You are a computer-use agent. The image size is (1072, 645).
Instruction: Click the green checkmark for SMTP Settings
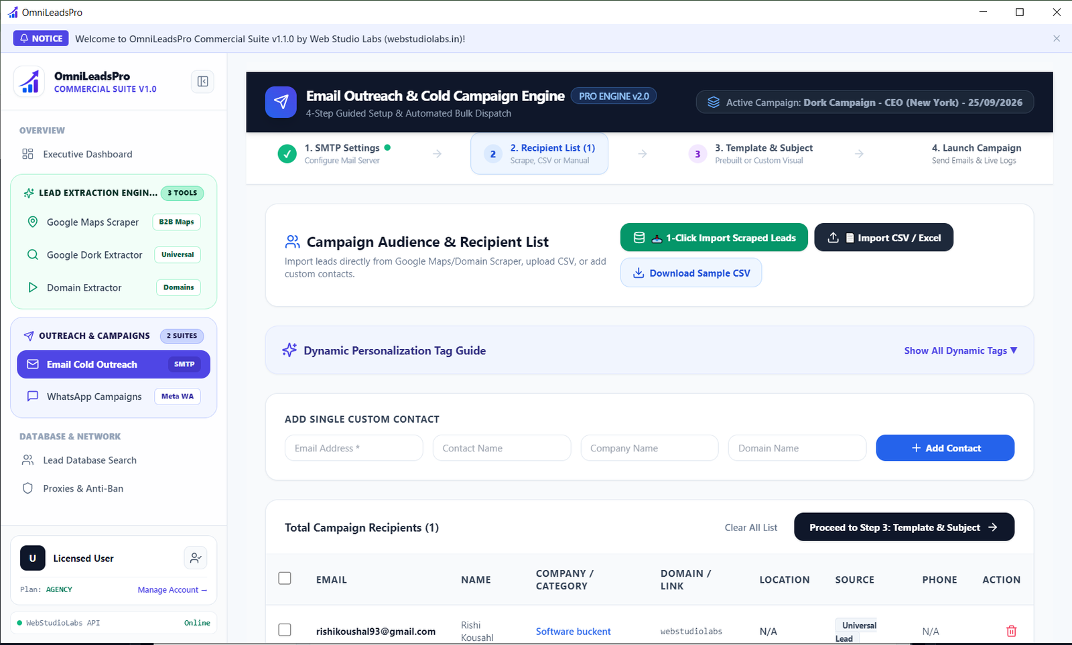pos(287,154)
